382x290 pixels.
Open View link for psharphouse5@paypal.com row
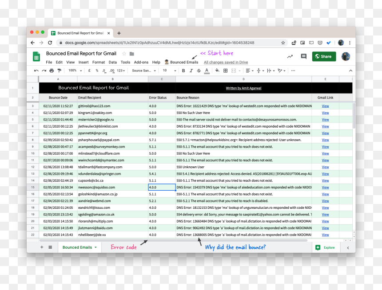[325, 140]
